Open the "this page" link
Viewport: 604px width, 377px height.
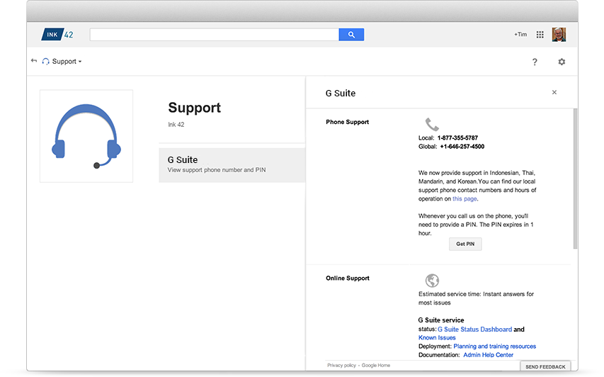click(465, 199)
